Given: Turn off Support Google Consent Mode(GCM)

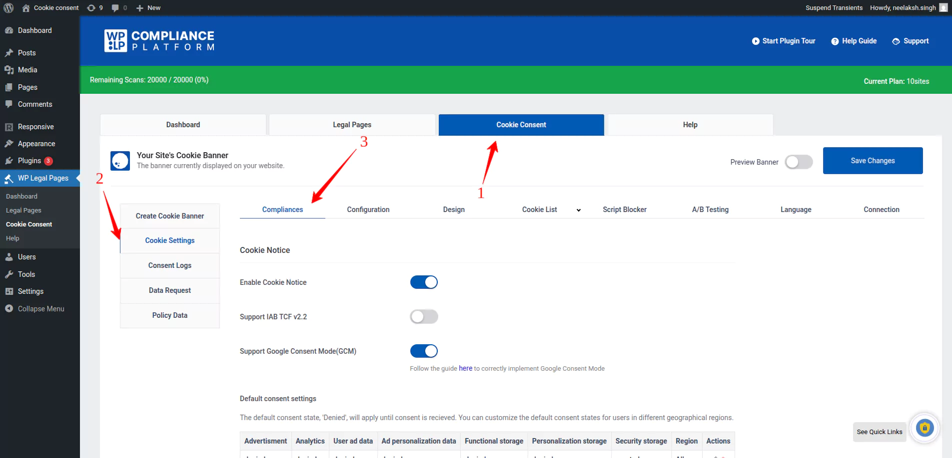Looking at the screenshot, I should (424, 351).
